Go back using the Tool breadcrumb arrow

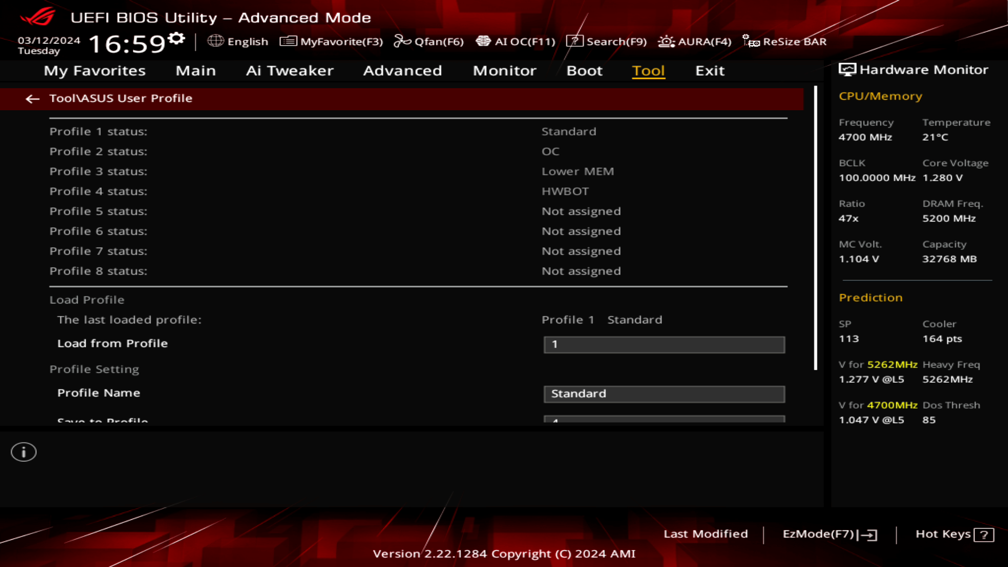[33, 99]
